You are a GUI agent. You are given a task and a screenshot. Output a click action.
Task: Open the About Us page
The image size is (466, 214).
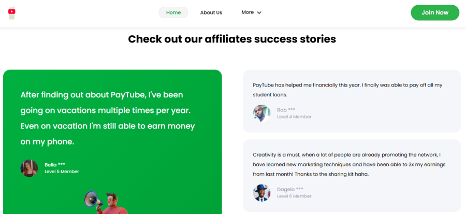point(211,12)
